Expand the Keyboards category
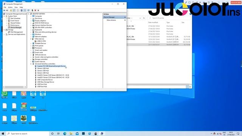 coord(31,30)
